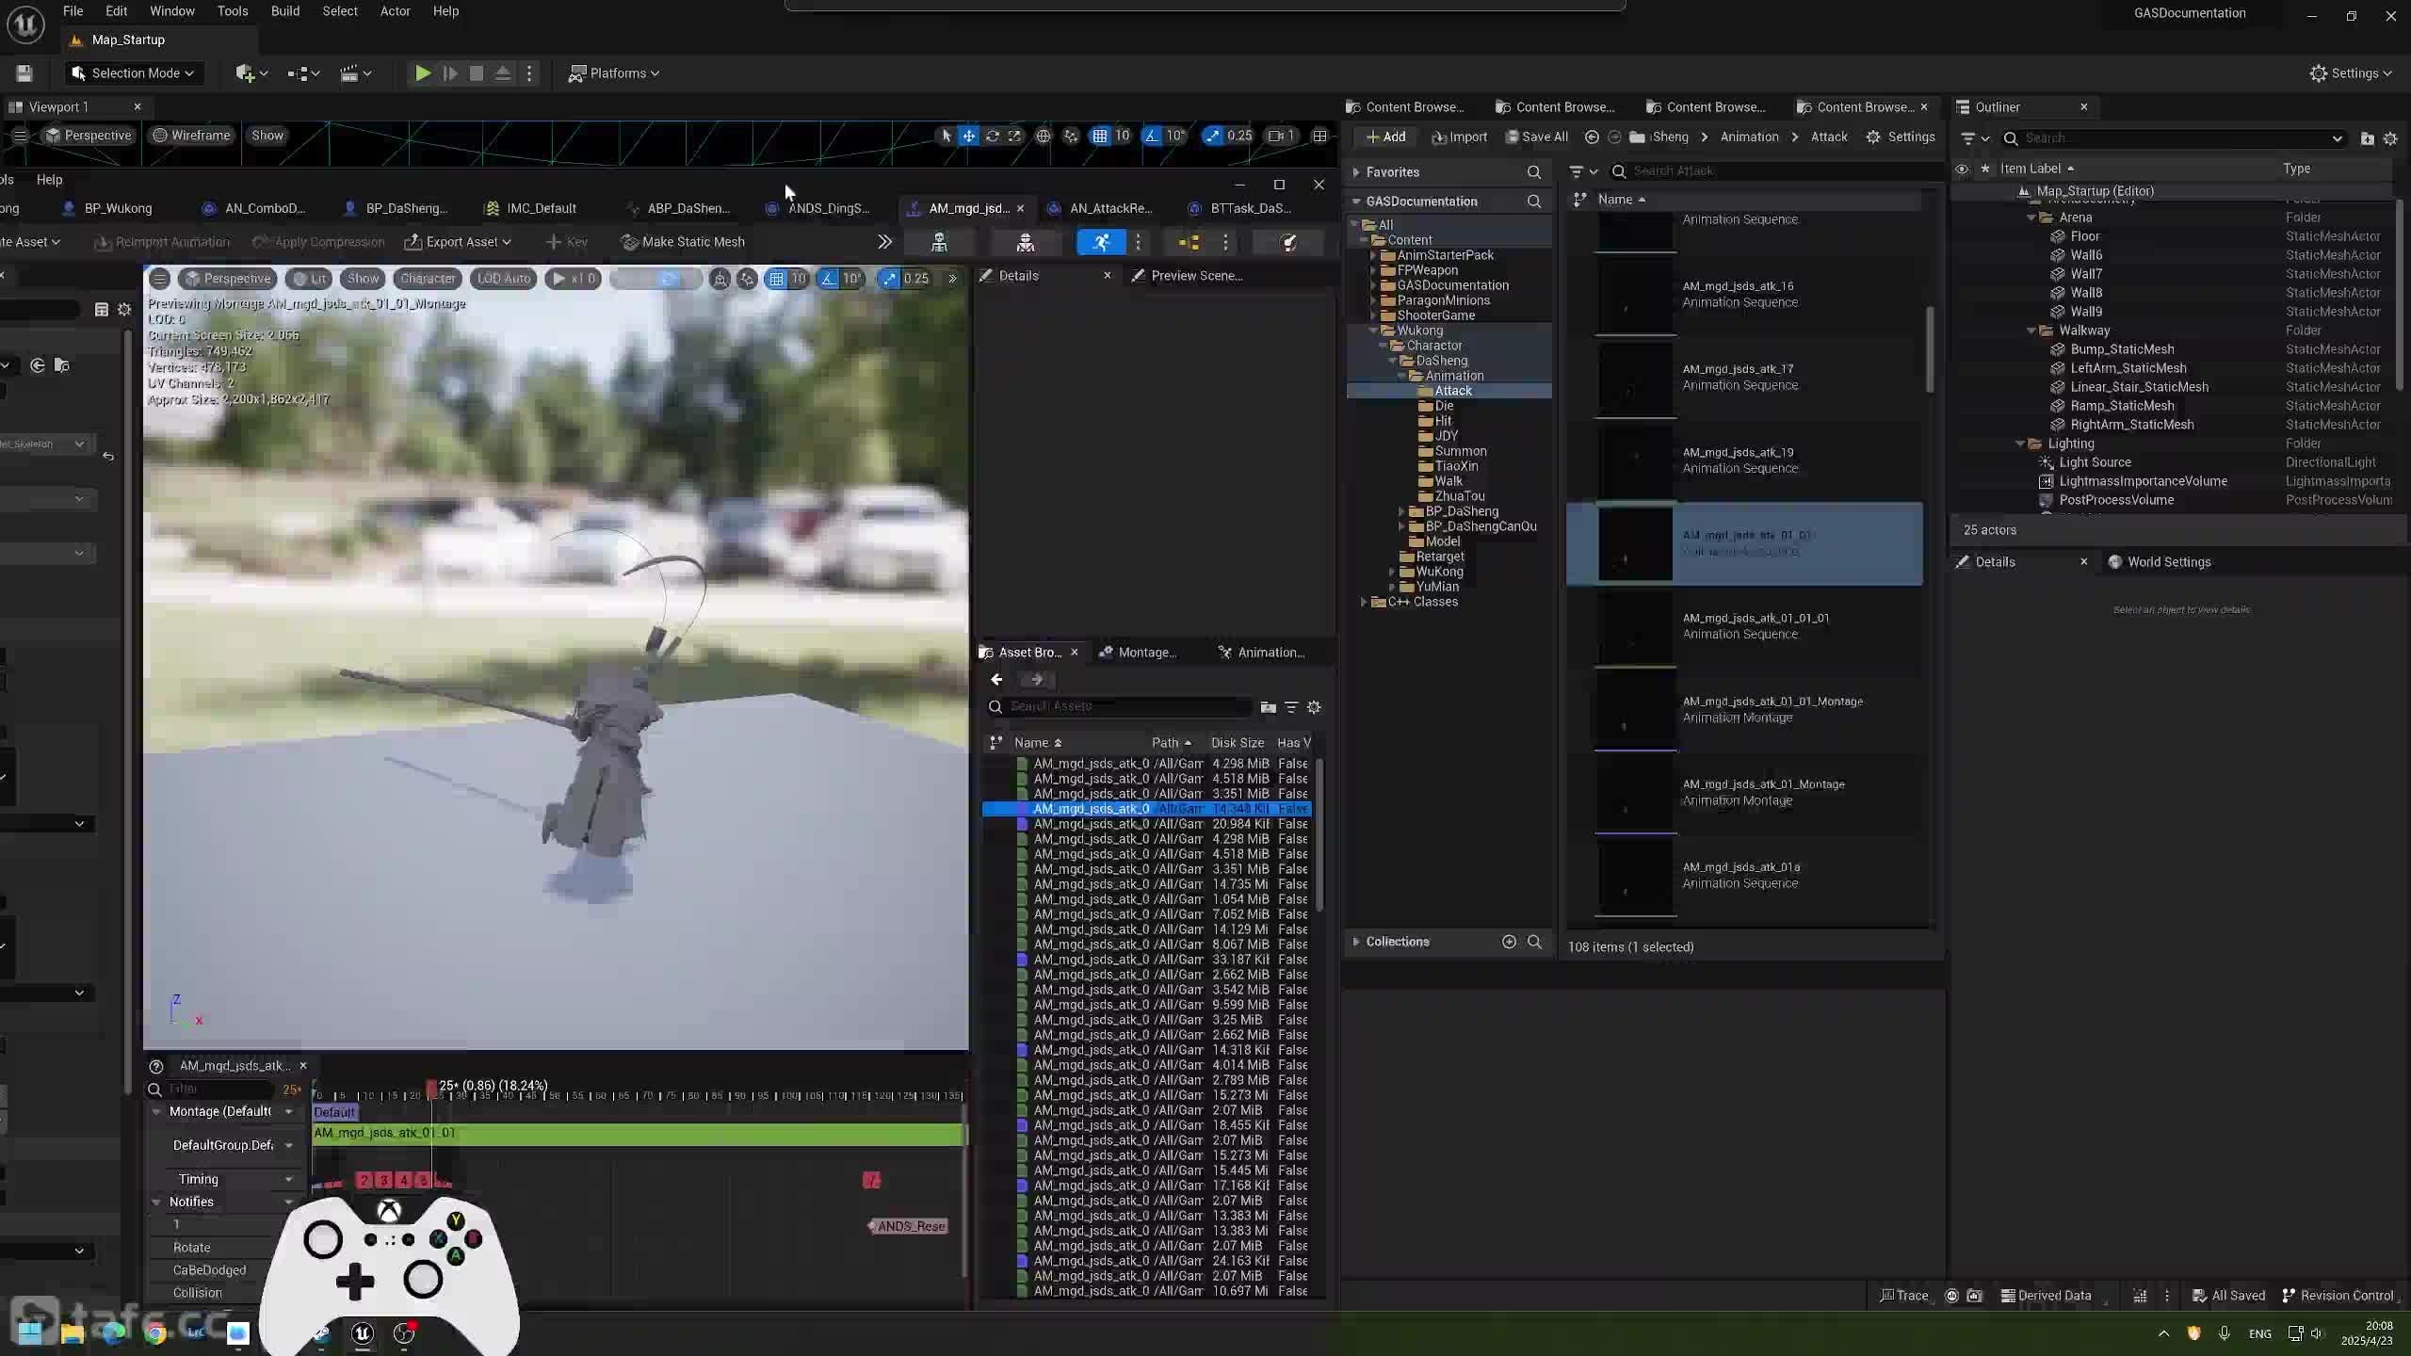Select AM_mgd_jsds_atk_01_01_Montage thumbnail
This screenshot has width=2411, height=1356.
[1636, 711]
